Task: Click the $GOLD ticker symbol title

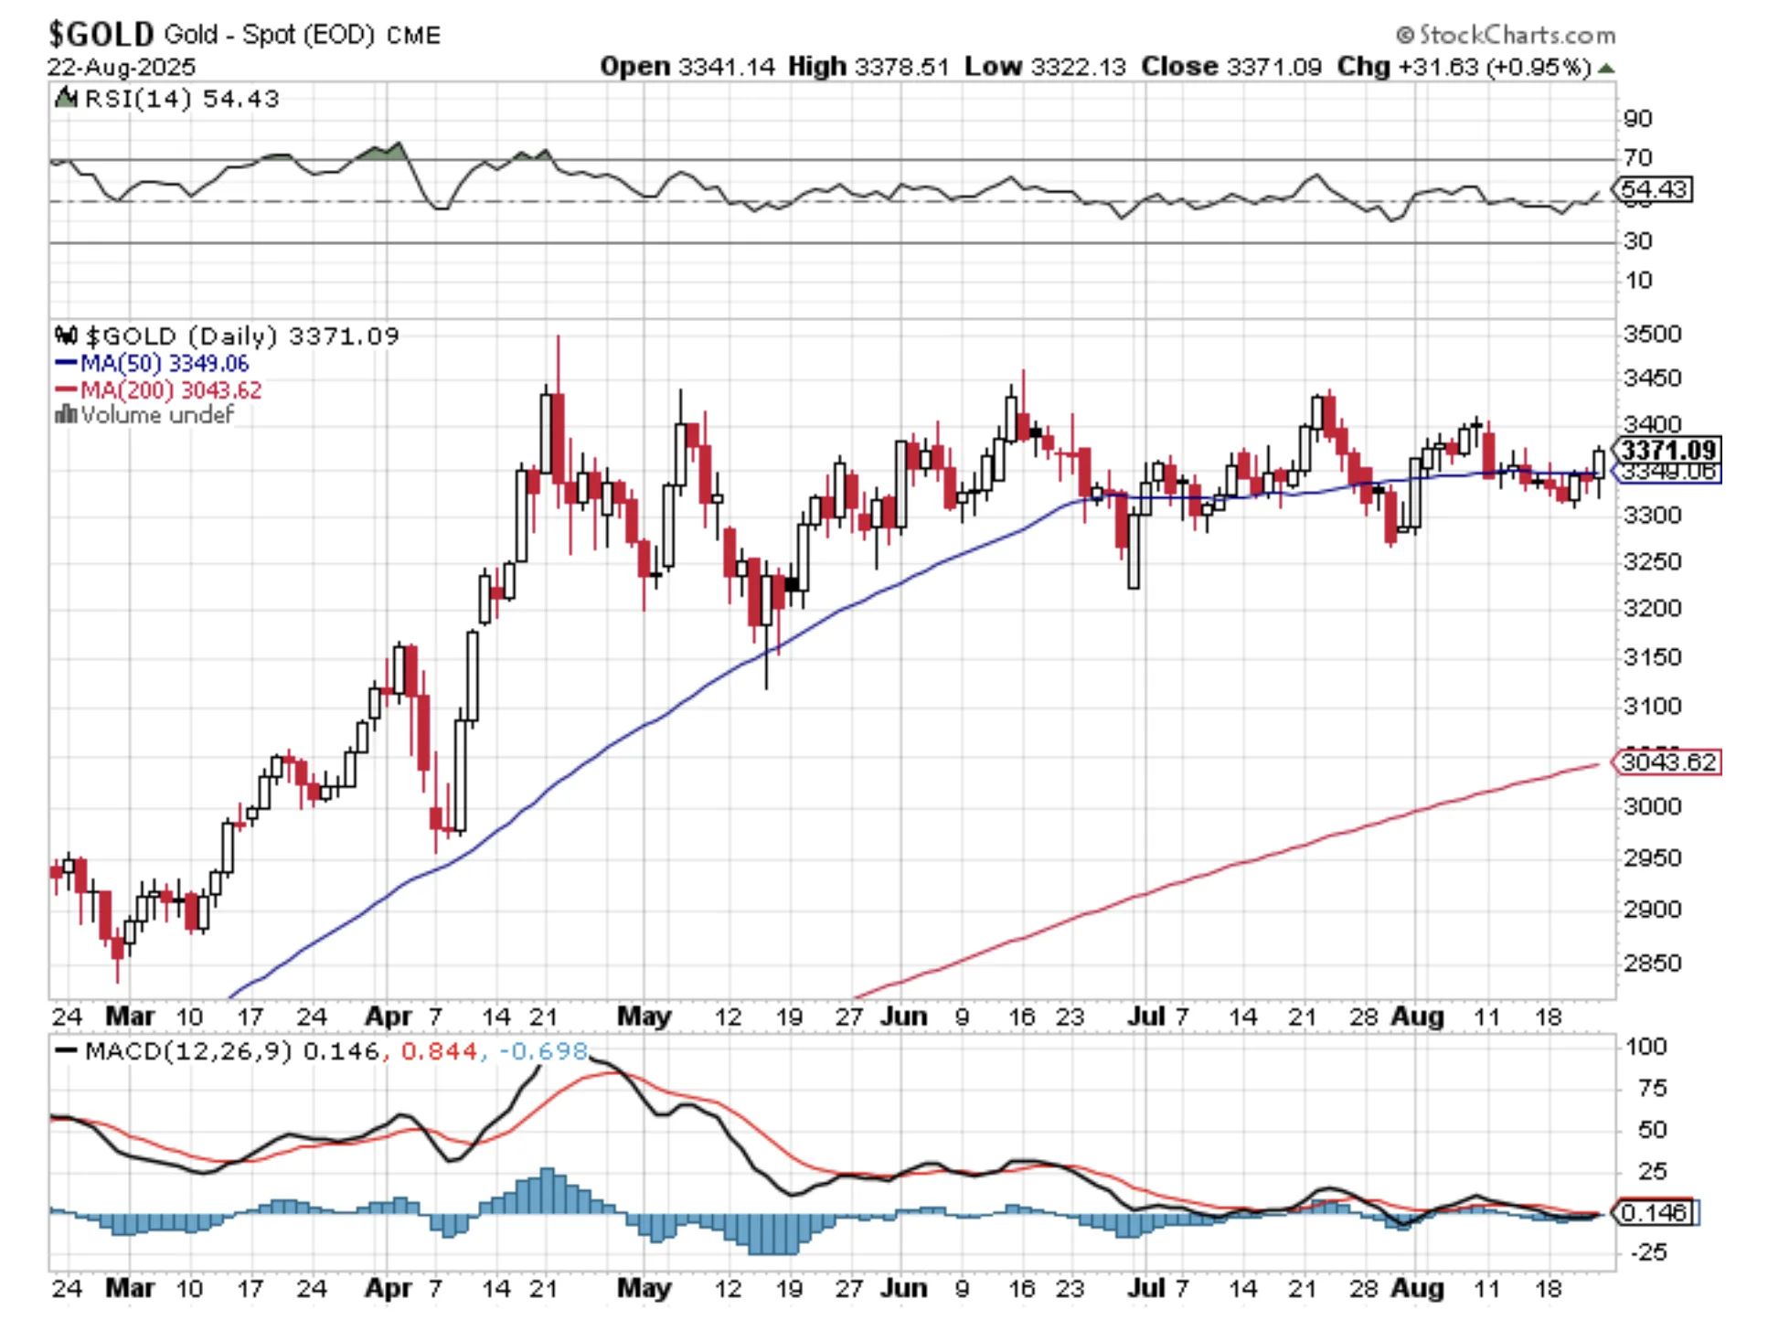Action: pos(101,35)
